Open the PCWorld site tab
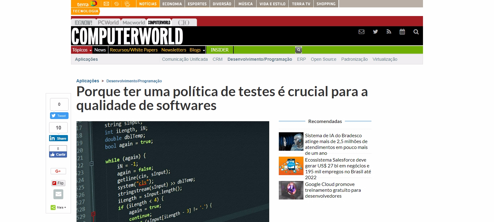This screenshot has width=494, height=222. tap(108, 23)
